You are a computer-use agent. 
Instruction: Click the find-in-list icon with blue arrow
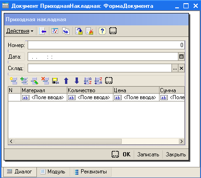click(42, 31)
